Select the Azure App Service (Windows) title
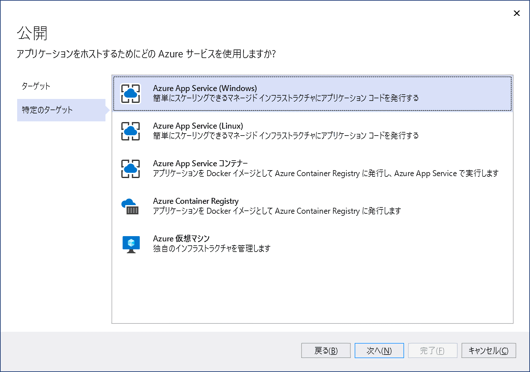The image size is (530, 372). pos(205,88)
